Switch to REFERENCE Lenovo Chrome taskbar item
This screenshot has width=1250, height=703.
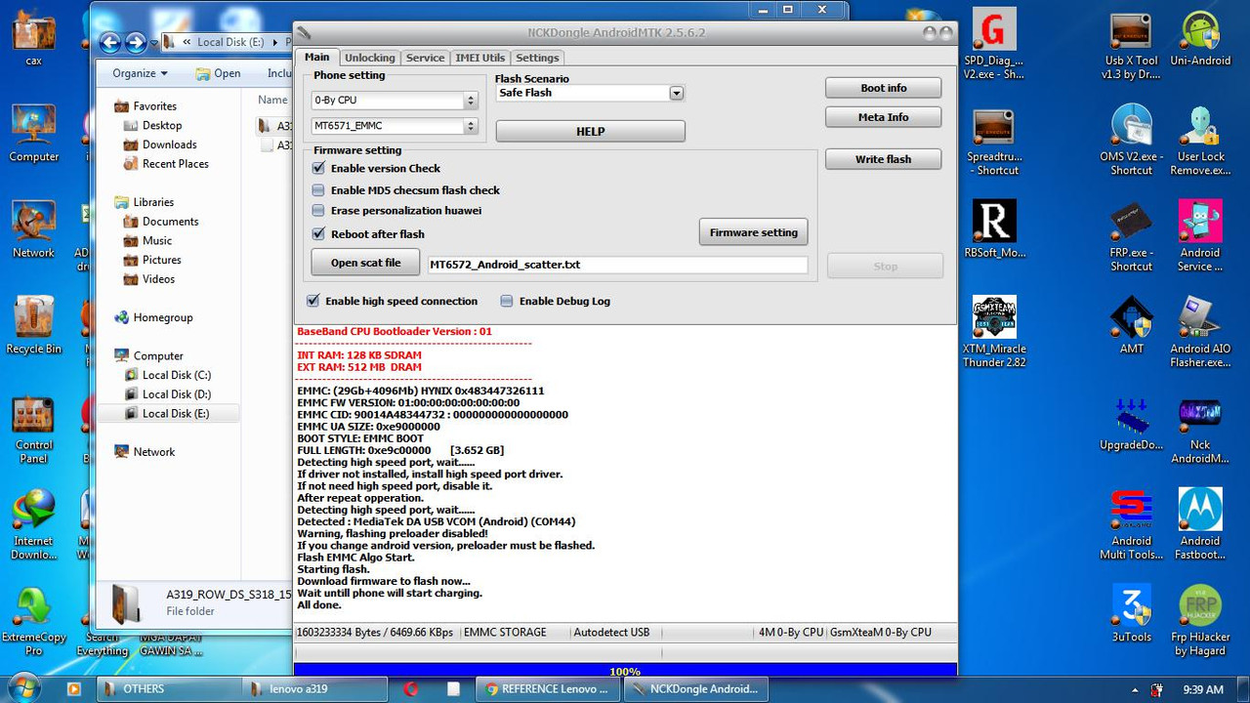click(x=547, y=688)
